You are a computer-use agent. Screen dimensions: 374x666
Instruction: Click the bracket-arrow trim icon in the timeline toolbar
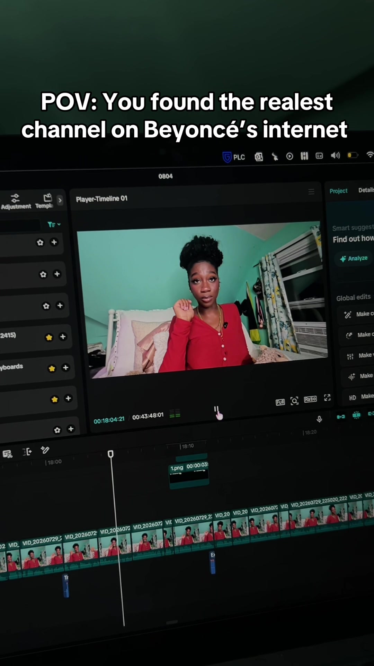(x=27, y=452)
